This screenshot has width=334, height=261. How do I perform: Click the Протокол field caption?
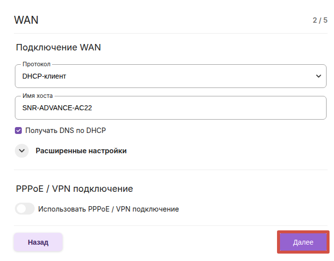(37, 64)
